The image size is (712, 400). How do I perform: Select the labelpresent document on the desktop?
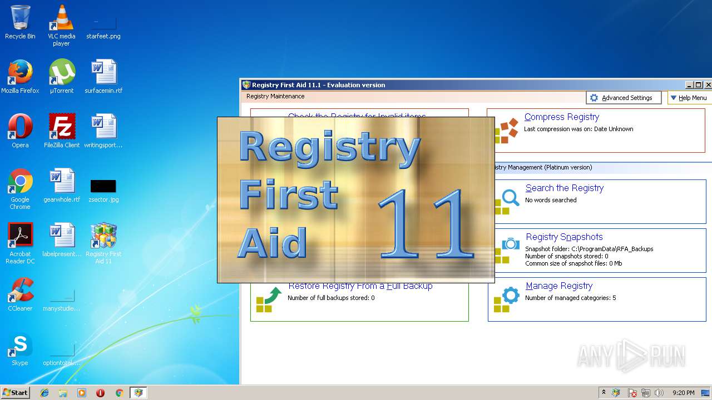click(62, 240)
